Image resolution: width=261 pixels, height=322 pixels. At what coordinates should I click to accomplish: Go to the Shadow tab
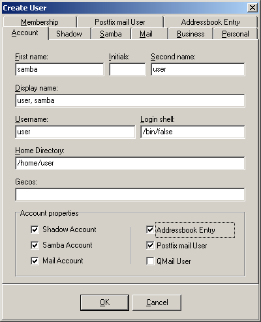(x=69, y=34)
